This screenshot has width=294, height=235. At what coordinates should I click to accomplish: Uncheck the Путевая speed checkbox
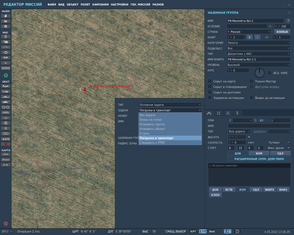tap(289, 142)
